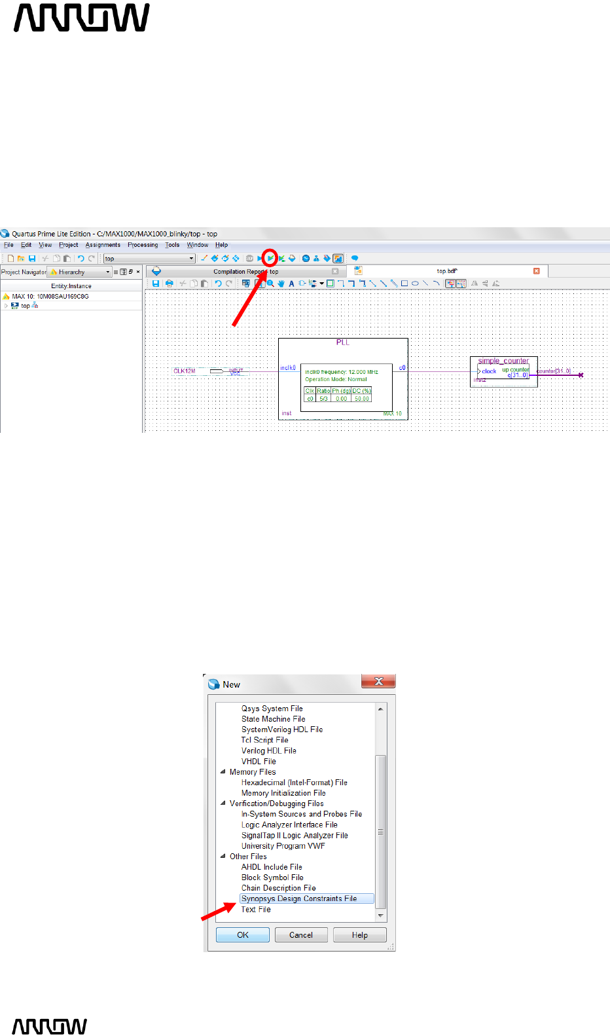Screen dimensions: 610x1036
Task: Start Analysis & Synthesis with the checkmark-play icon
Action: 270,259
